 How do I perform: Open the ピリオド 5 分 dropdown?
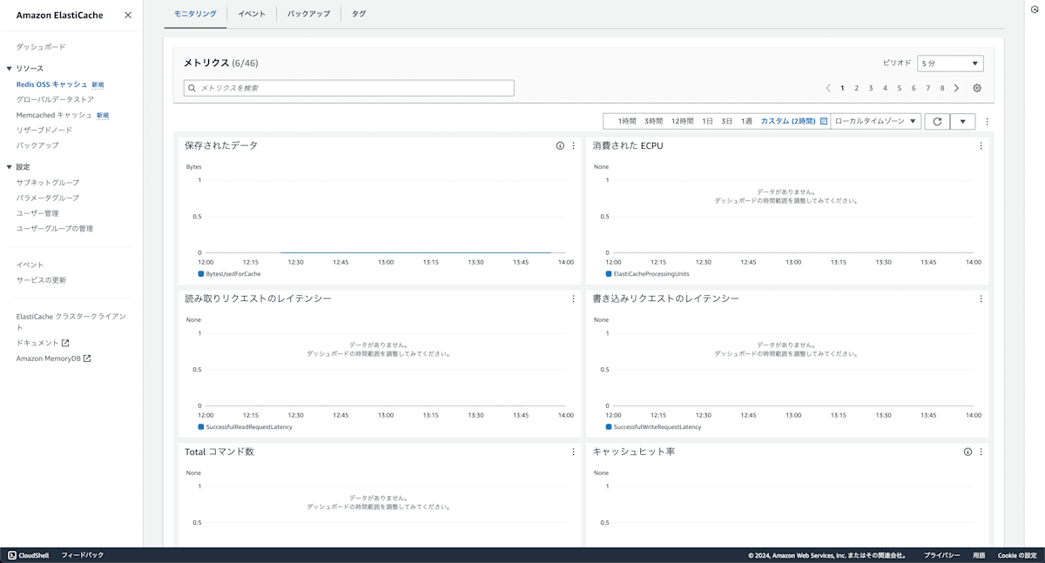pyautogui.click(x=950, y=64)
